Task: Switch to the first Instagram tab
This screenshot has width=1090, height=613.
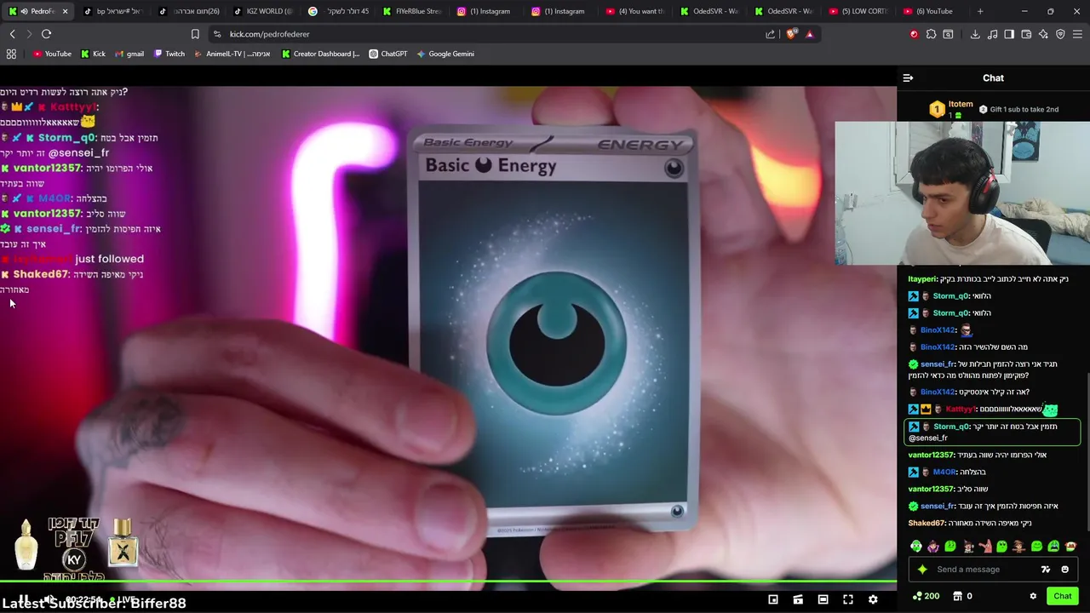Action: [x=486, y=11]
